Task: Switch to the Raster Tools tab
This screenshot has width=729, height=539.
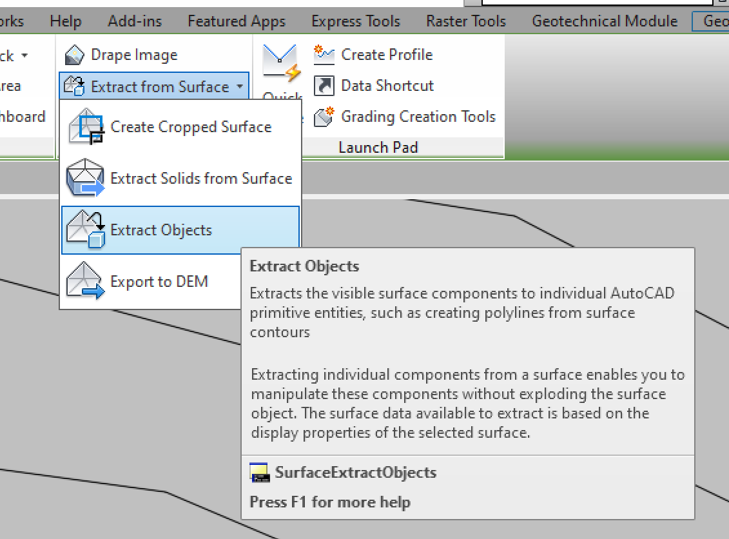Action: point(465,21)
